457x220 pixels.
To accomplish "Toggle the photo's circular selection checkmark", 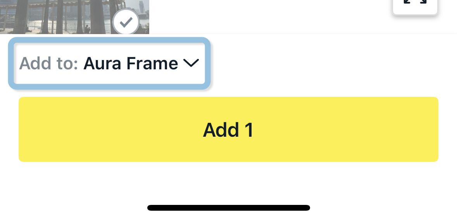I will (126, 22).
